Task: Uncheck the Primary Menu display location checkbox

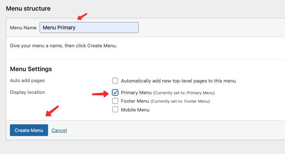Action: tap(115, 92)
